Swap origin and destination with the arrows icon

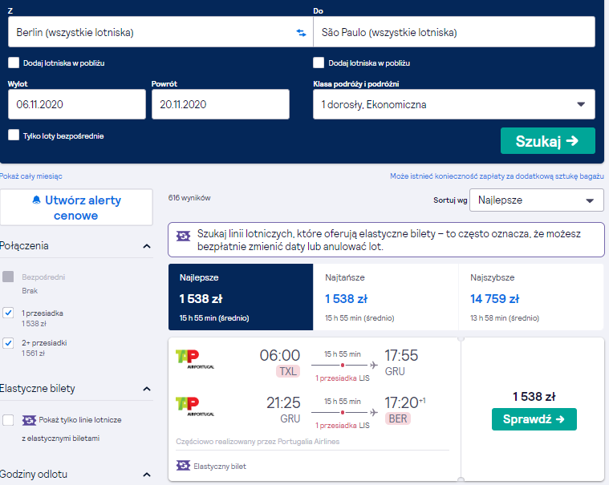tap(301, 33)
